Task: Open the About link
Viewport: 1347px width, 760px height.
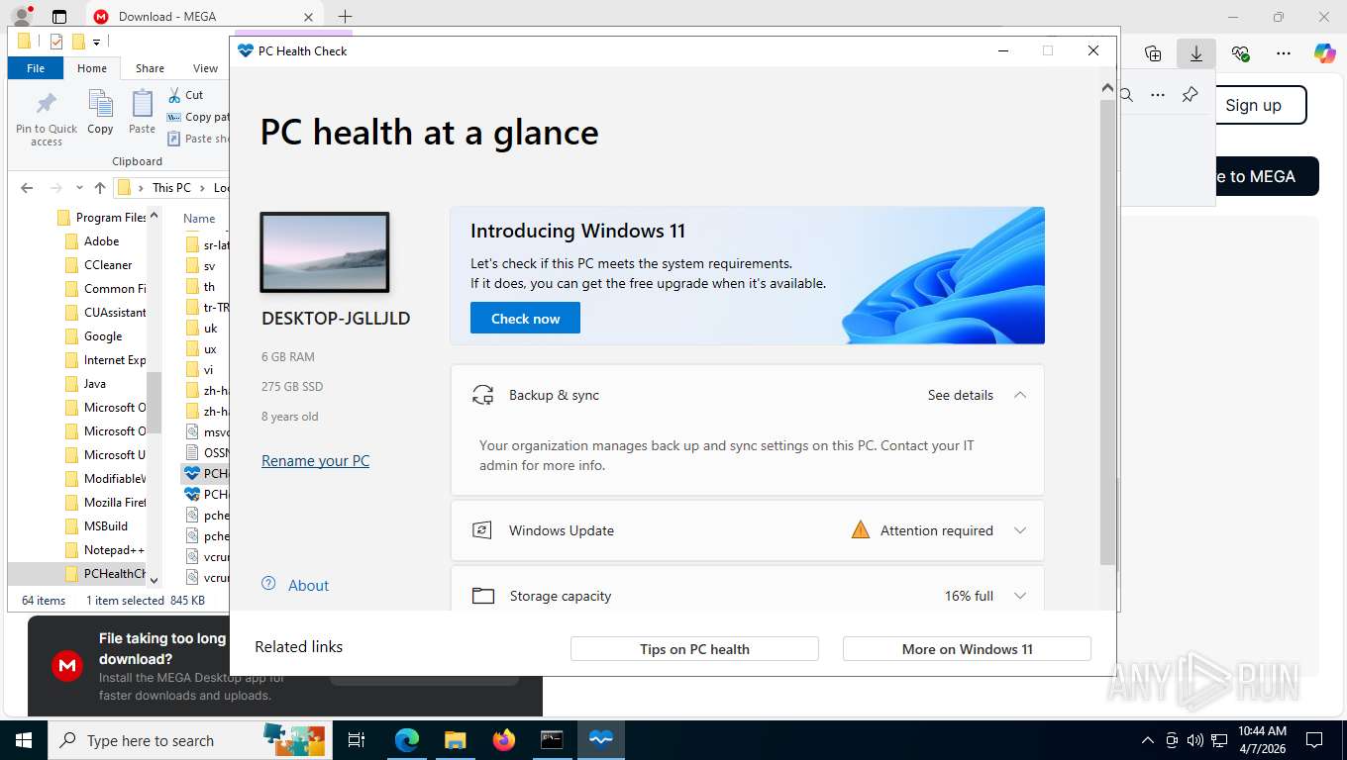Action: pos(308,585)
